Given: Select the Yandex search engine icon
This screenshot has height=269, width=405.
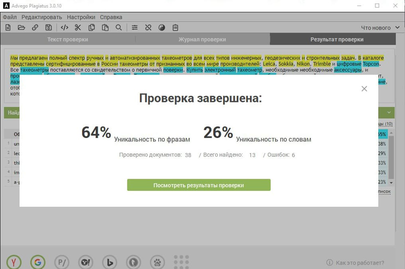Looking at the screenshot, I should pos(14,262).
